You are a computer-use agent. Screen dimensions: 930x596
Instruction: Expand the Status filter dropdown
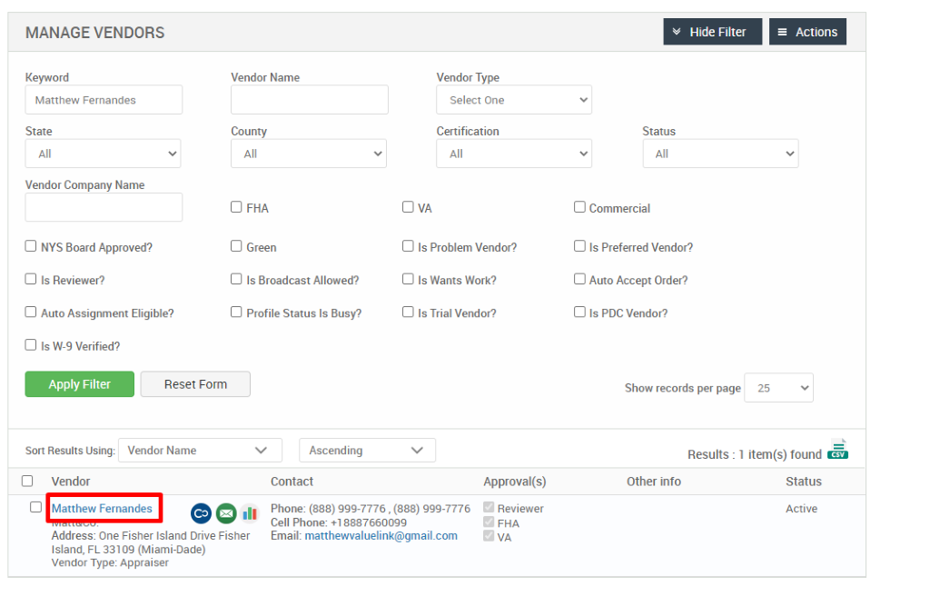pos(720,154)
